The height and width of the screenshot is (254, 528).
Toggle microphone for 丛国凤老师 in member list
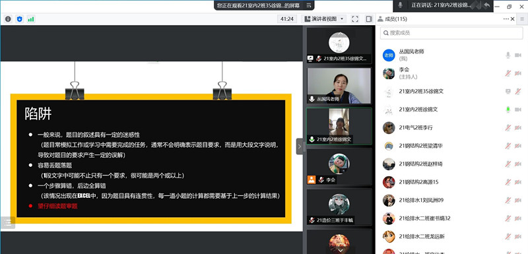tap(508, 55)
